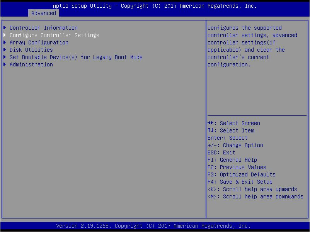Open Array Configuration submenu
Screen dimensions: 310x232
click(39, 42)
